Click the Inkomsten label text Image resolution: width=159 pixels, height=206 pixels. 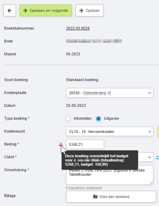point(82,118)
